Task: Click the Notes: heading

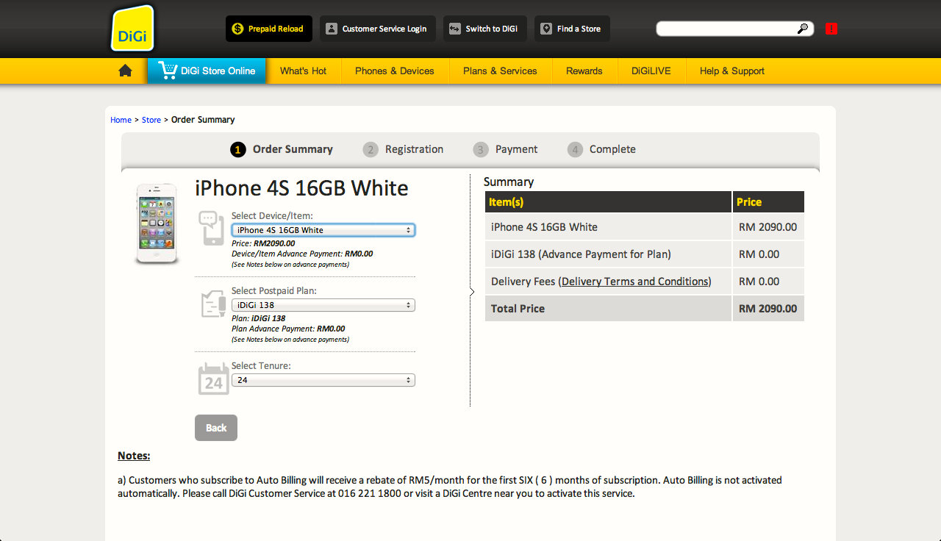Action: [134, 456]
